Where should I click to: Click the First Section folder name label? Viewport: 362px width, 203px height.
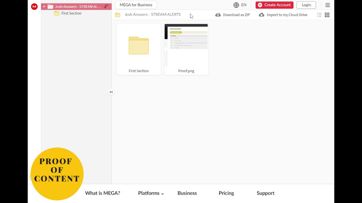pos(139,71)
